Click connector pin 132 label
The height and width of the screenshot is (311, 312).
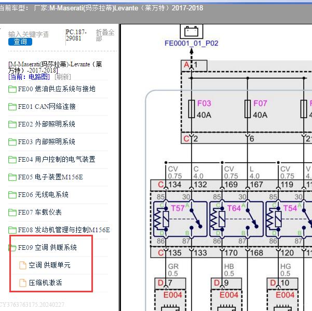point(200,185)
